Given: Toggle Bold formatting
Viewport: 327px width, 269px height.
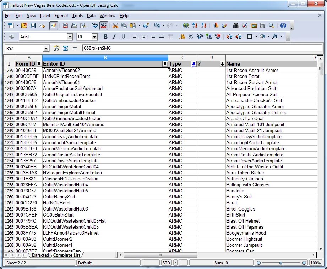Looking at the screenshot, I should 105,37.
